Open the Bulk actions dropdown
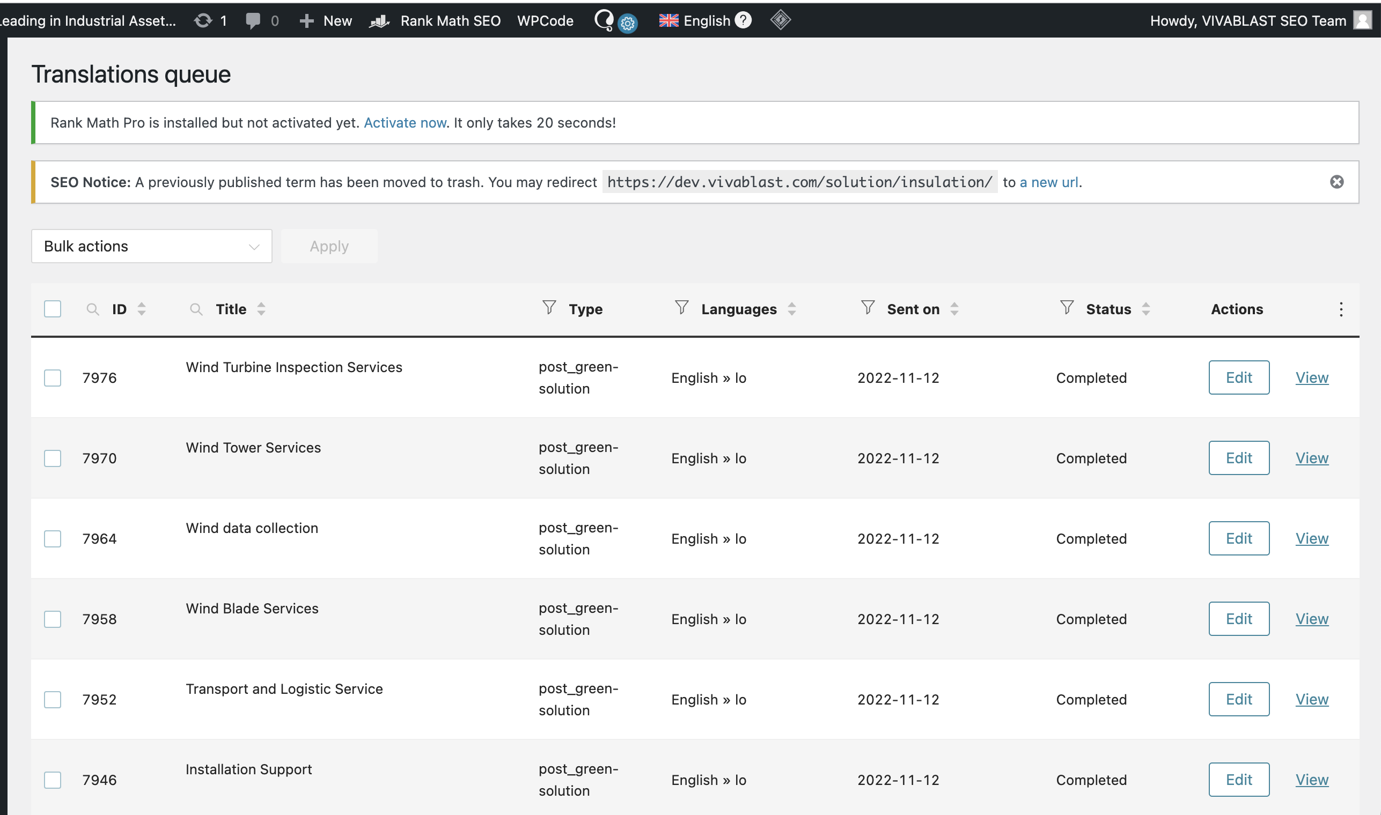Screen dimensions: 1381x815 [x=152, y=246]
